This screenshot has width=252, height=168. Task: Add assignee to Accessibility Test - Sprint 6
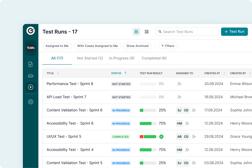tap(187, 123)
